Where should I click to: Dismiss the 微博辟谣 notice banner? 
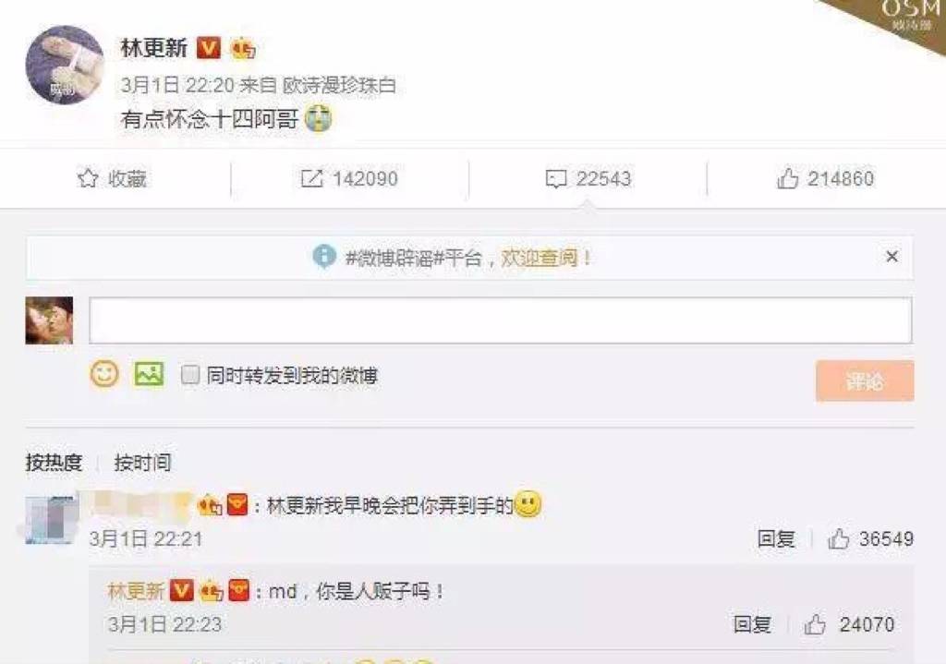coord(891,257)
